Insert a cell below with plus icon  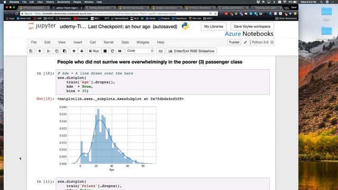(x=40, y=51)
